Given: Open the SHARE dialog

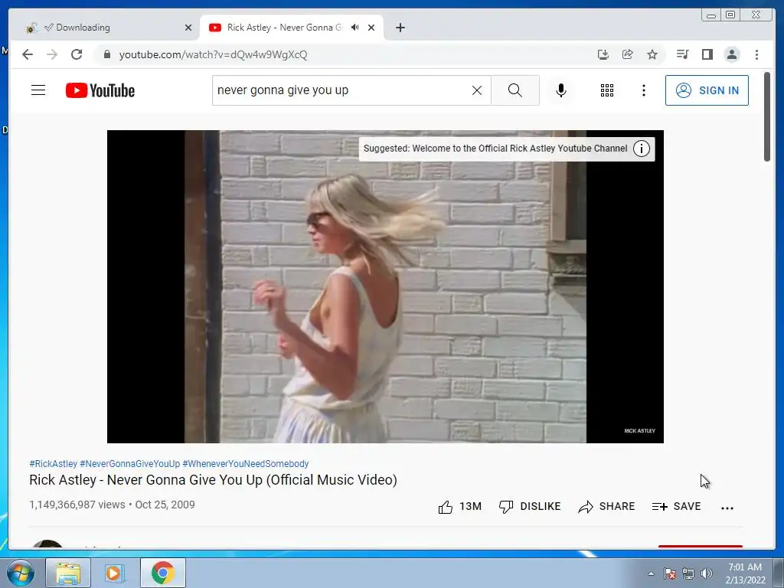Looking at the screenshot, I should click(606, 507).
